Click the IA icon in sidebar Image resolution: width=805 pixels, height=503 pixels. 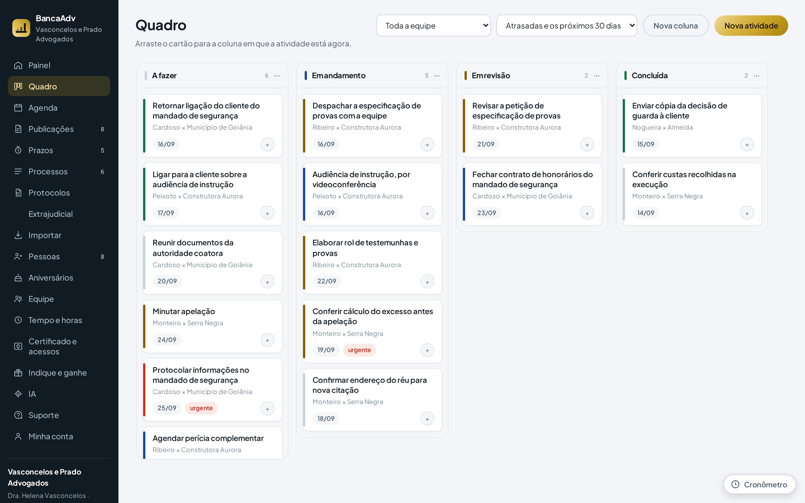pos(18,394)
